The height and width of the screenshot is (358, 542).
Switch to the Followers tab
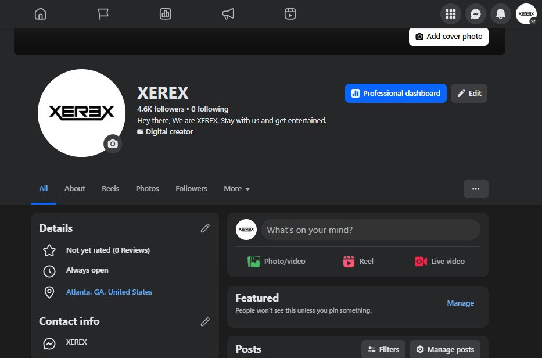[191, 189]
